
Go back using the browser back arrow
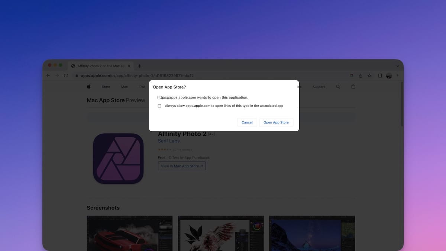point(48,75)
